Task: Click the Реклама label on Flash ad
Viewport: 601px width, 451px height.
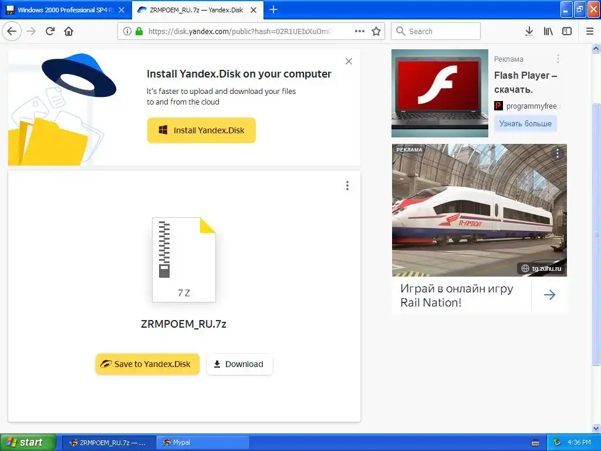Action: [508, 59]
